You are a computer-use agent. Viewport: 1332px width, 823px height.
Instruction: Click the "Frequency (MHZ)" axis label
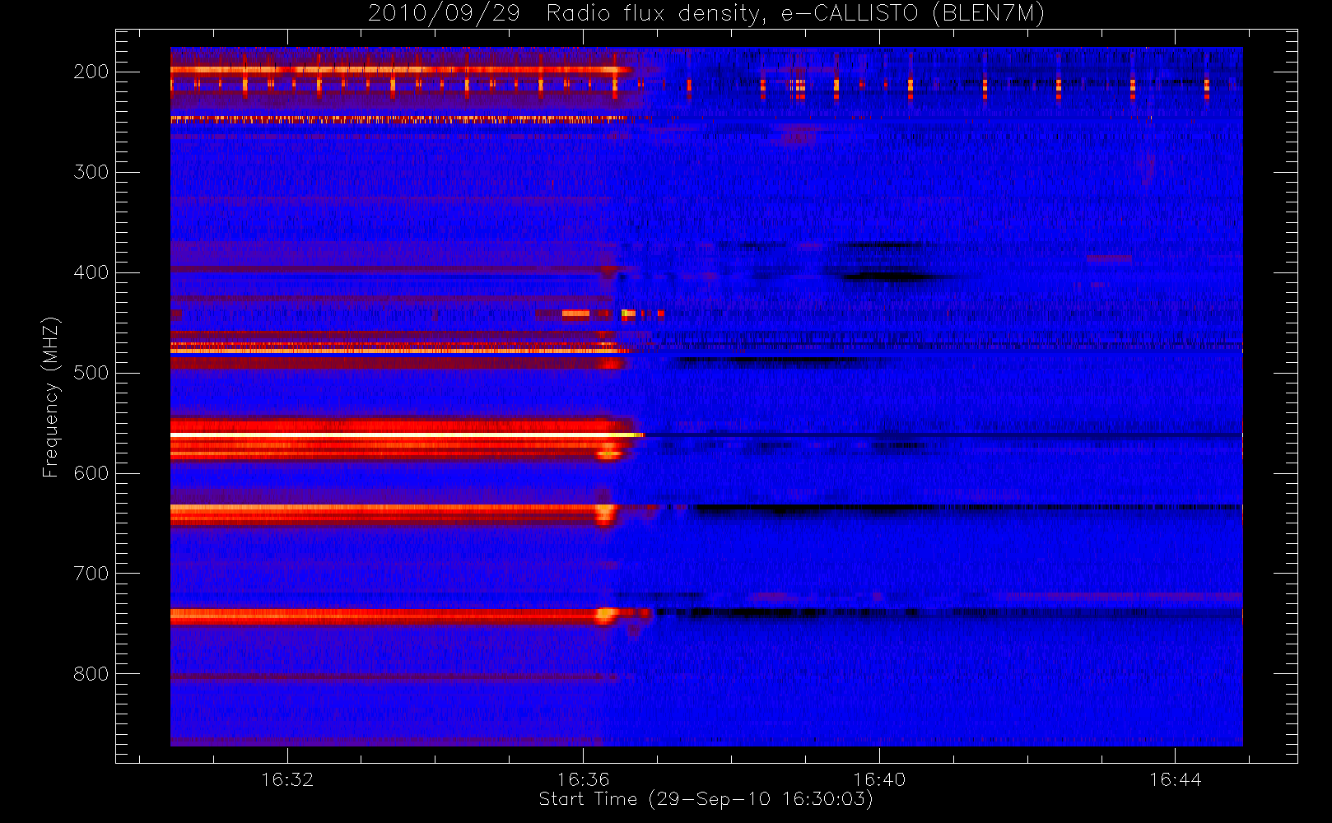[51, 397]
